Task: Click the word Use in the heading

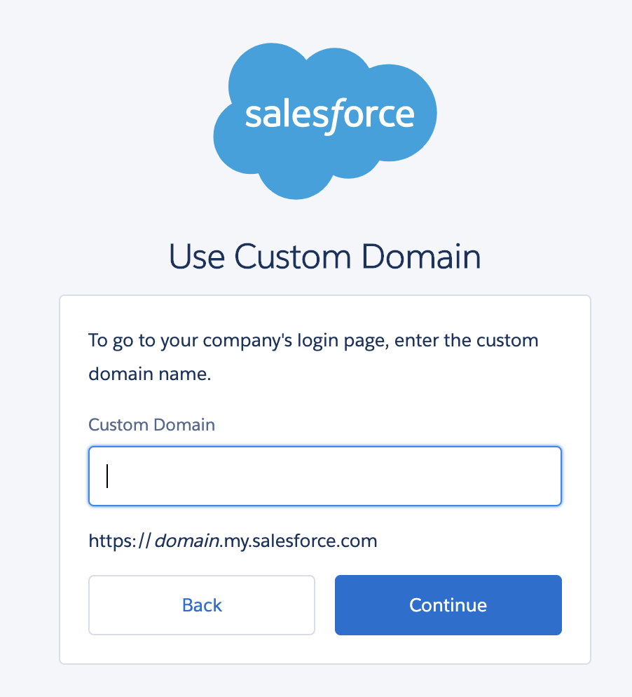Action: point(197,257)
